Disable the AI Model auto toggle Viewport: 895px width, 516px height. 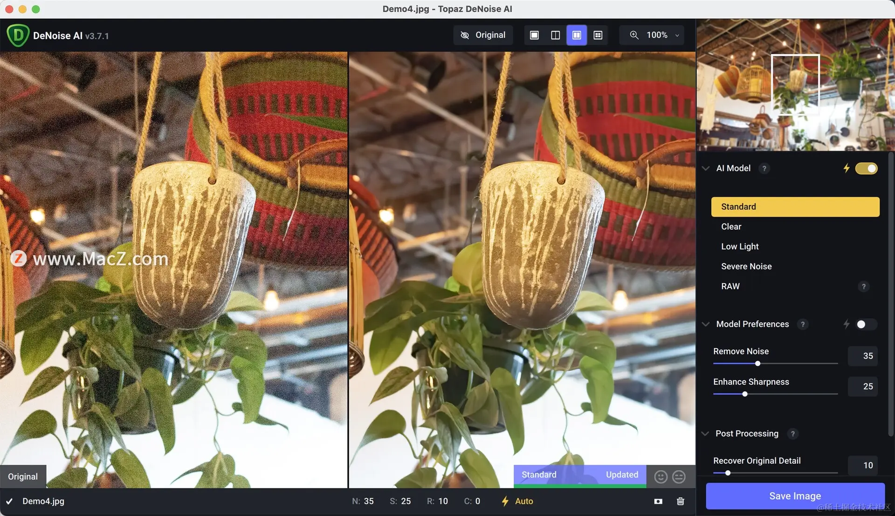(866, 168)
